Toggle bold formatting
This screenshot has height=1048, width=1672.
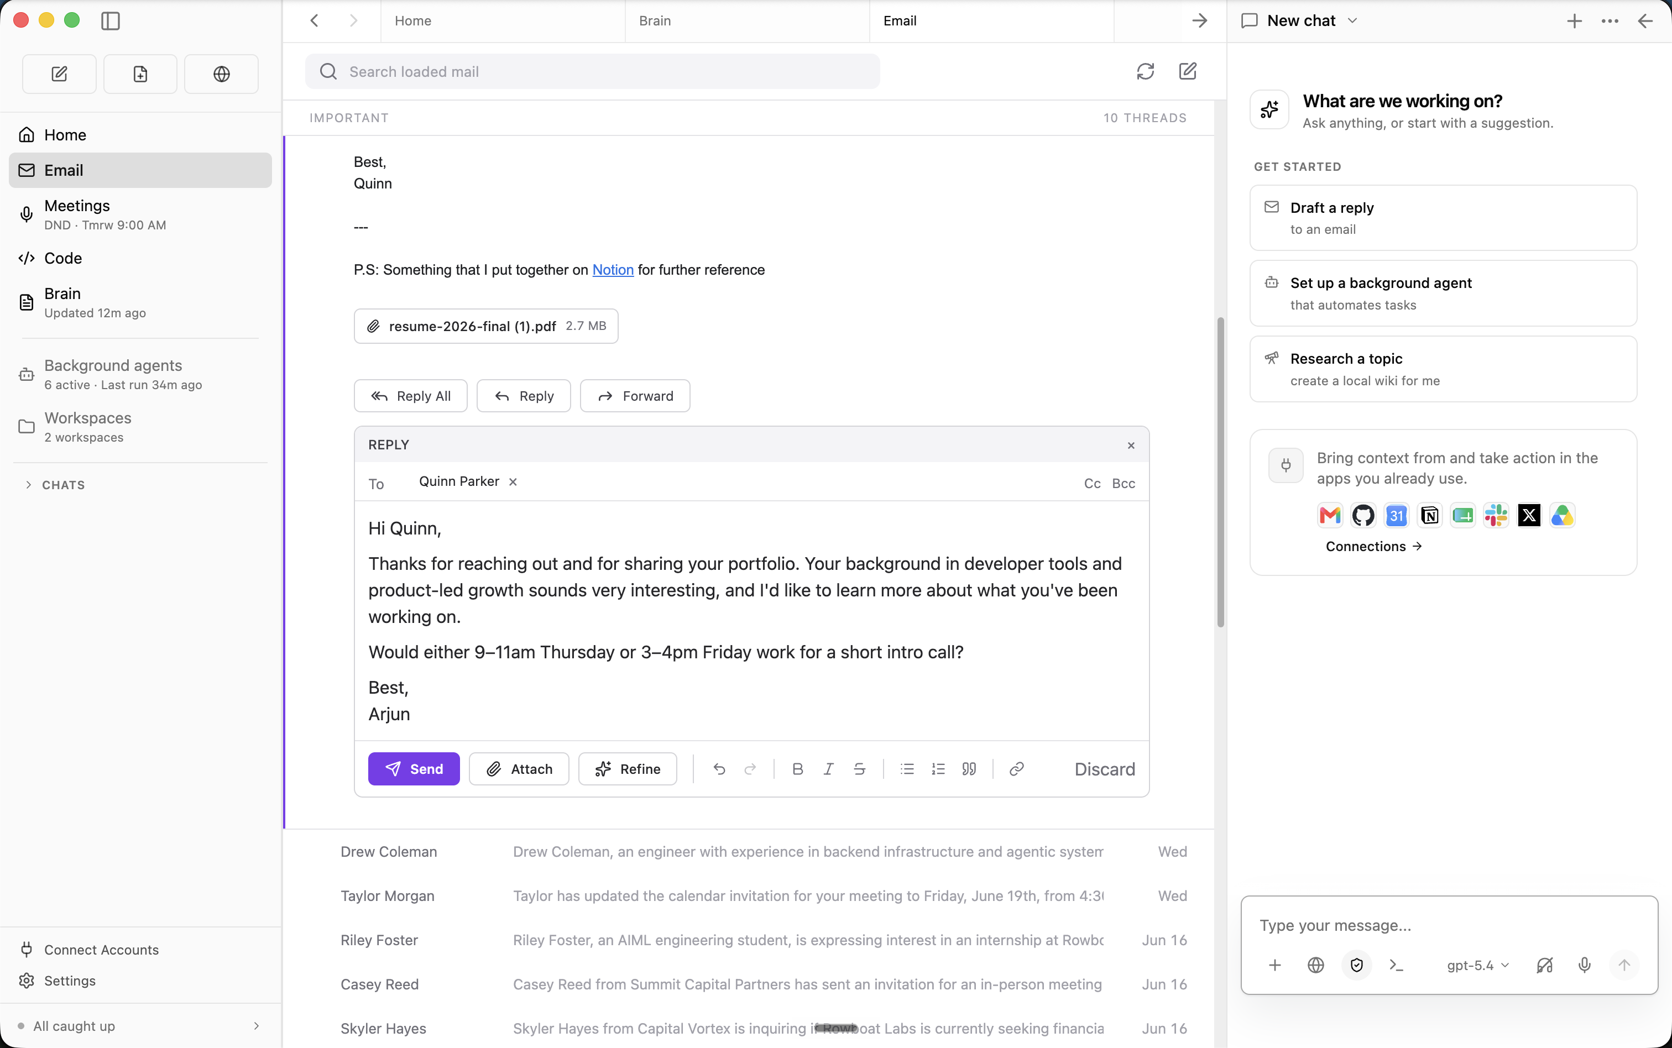tap(797, 769)
